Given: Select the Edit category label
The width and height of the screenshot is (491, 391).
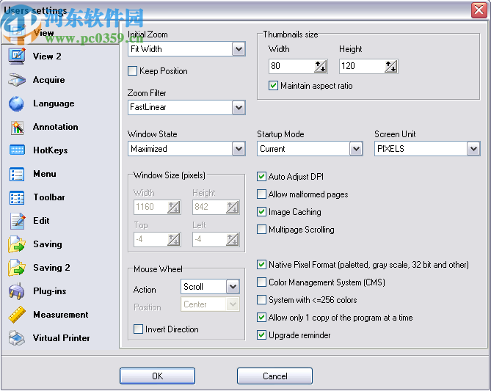Looking at the screenshot, I should 41,221.
